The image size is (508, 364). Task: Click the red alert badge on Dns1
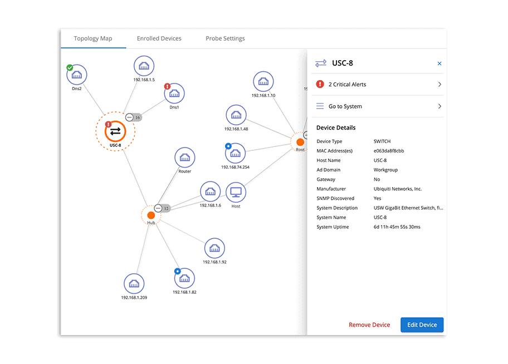[167, 86]
